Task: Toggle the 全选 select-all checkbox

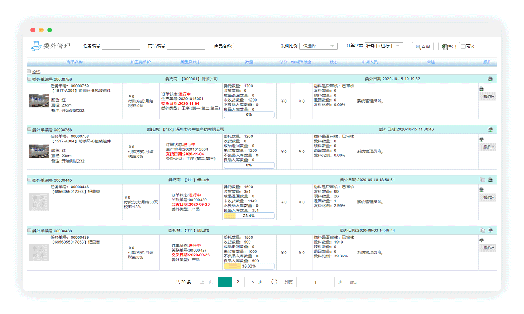Action: [29, 72]
